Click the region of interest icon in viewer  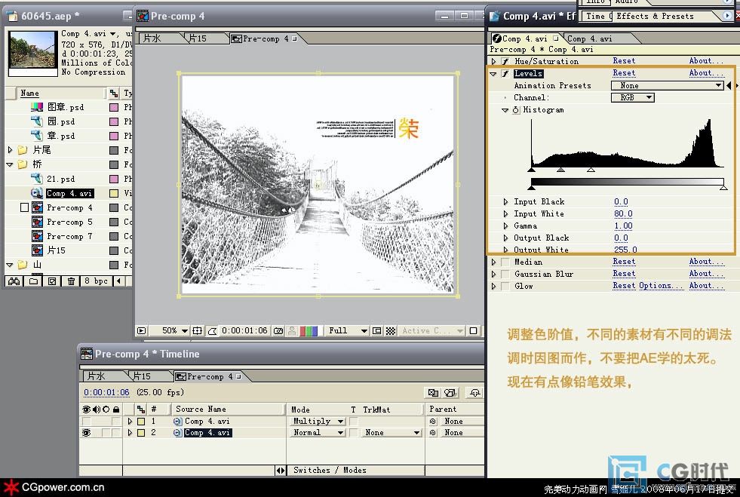pos(377,330)
